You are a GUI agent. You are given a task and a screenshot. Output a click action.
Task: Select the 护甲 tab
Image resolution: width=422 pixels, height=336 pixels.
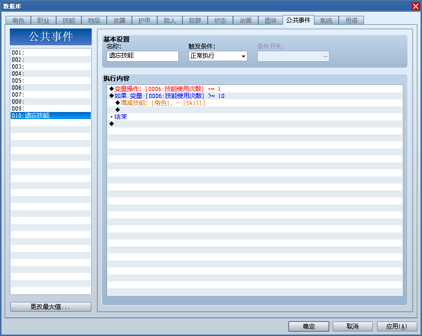pos(145,21)
